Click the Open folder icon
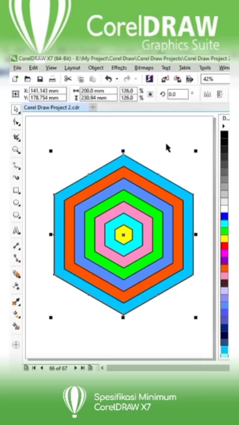 pos(28,79)
